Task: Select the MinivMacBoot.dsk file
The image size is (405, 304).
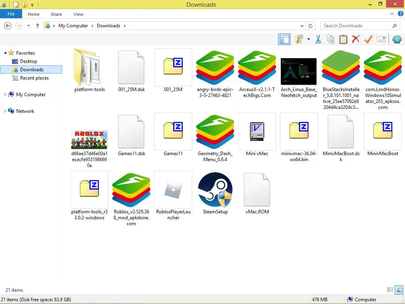Action: pos(341,138)
